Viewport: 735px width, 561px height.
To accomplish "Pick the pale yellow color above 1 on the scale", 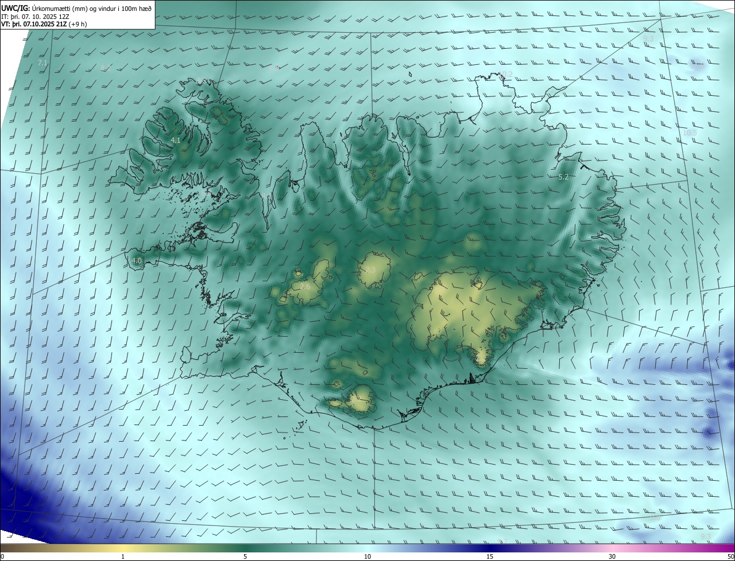I will (123, 548).
